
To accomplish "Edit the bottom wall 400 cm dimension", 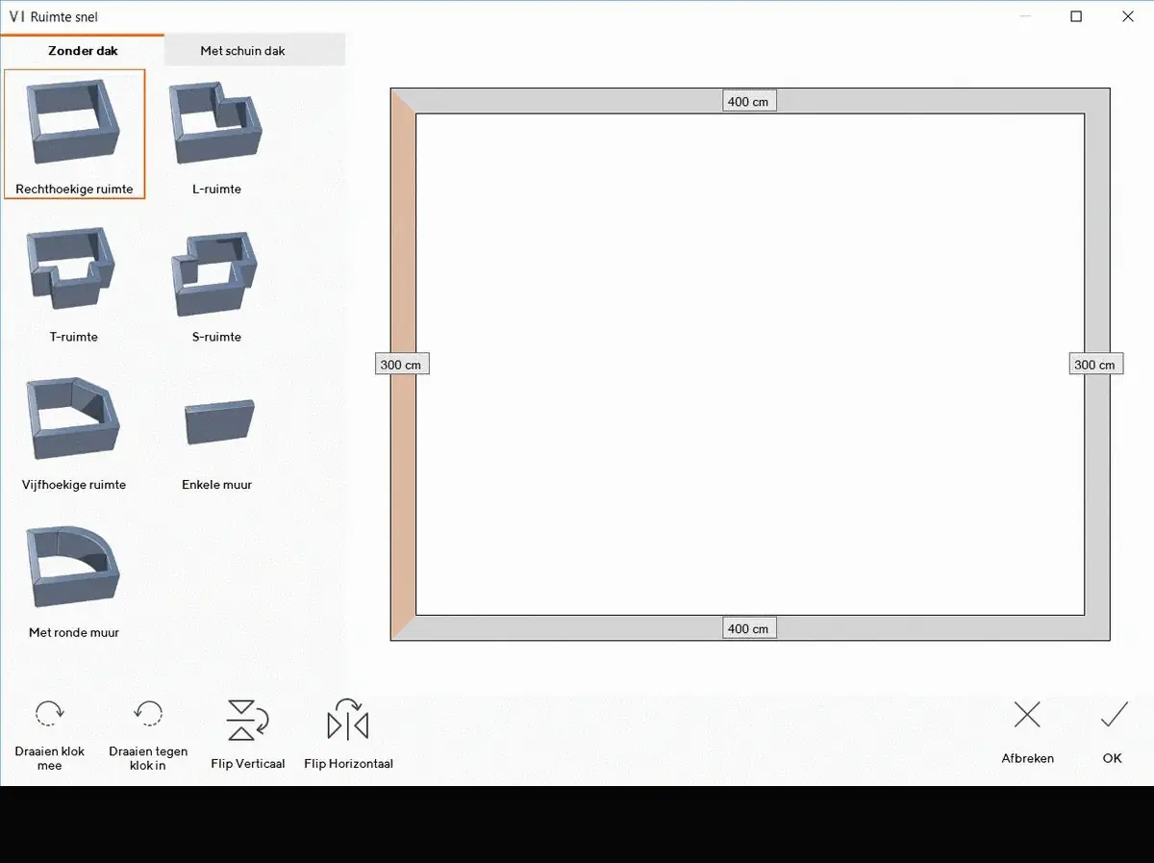I will 749,628.
